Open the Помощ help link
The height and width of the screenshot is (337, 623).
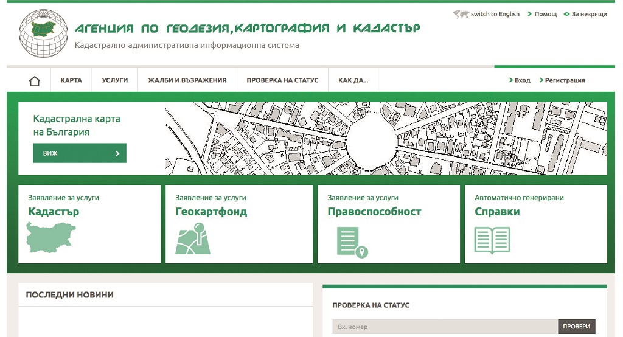[x=546, y=14]
